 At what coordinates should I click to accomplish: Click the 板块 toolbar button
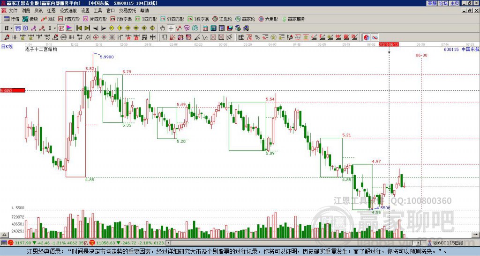point(30,19)
